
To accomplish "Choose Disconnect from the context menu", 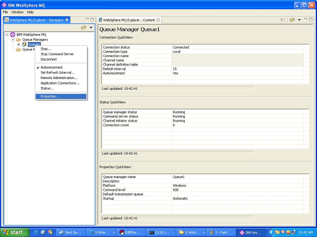I will (x=61, y=59).
